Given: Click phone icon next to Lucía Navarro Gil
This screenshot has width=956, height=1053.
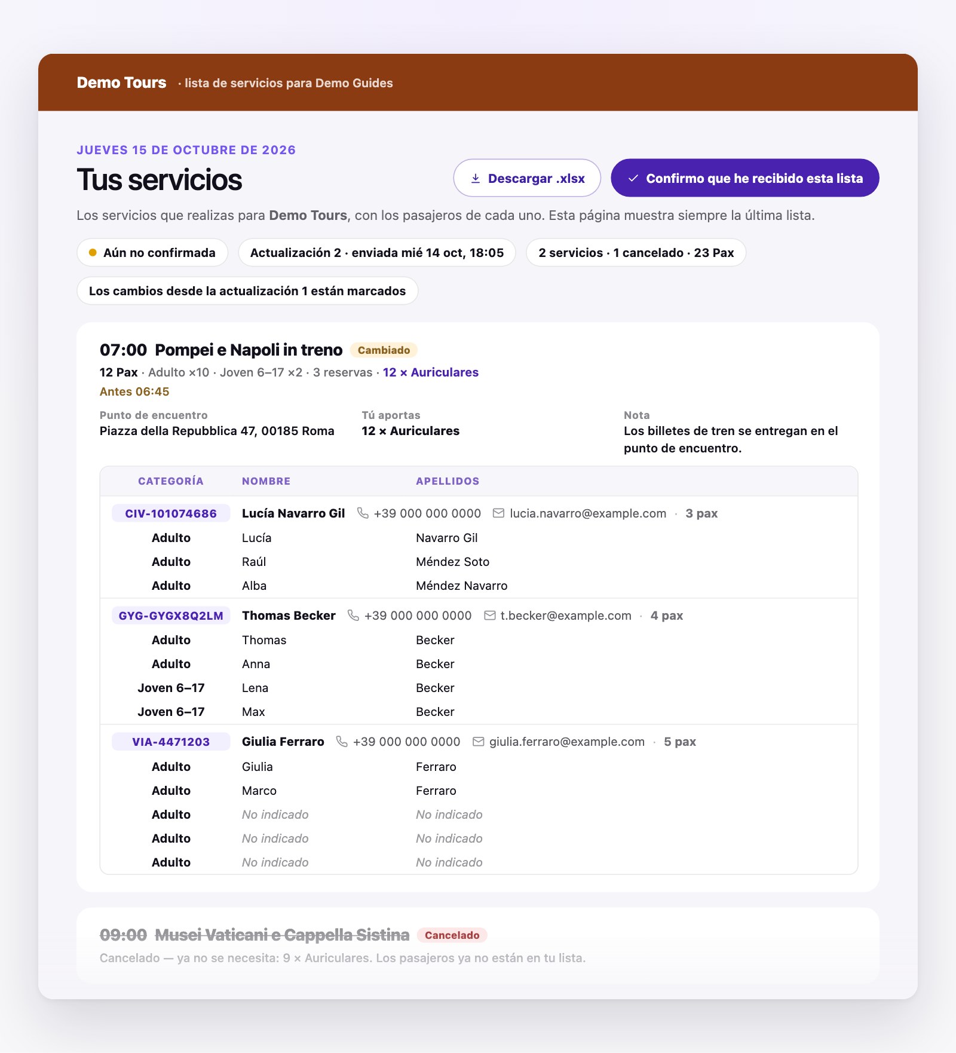Looking at the screenshot, I should 363,513.
